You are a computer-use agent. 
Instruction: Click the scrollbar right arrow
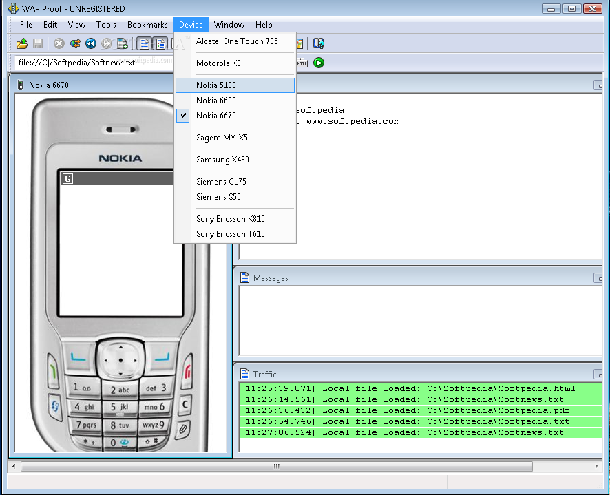click(x=597, y=466)
